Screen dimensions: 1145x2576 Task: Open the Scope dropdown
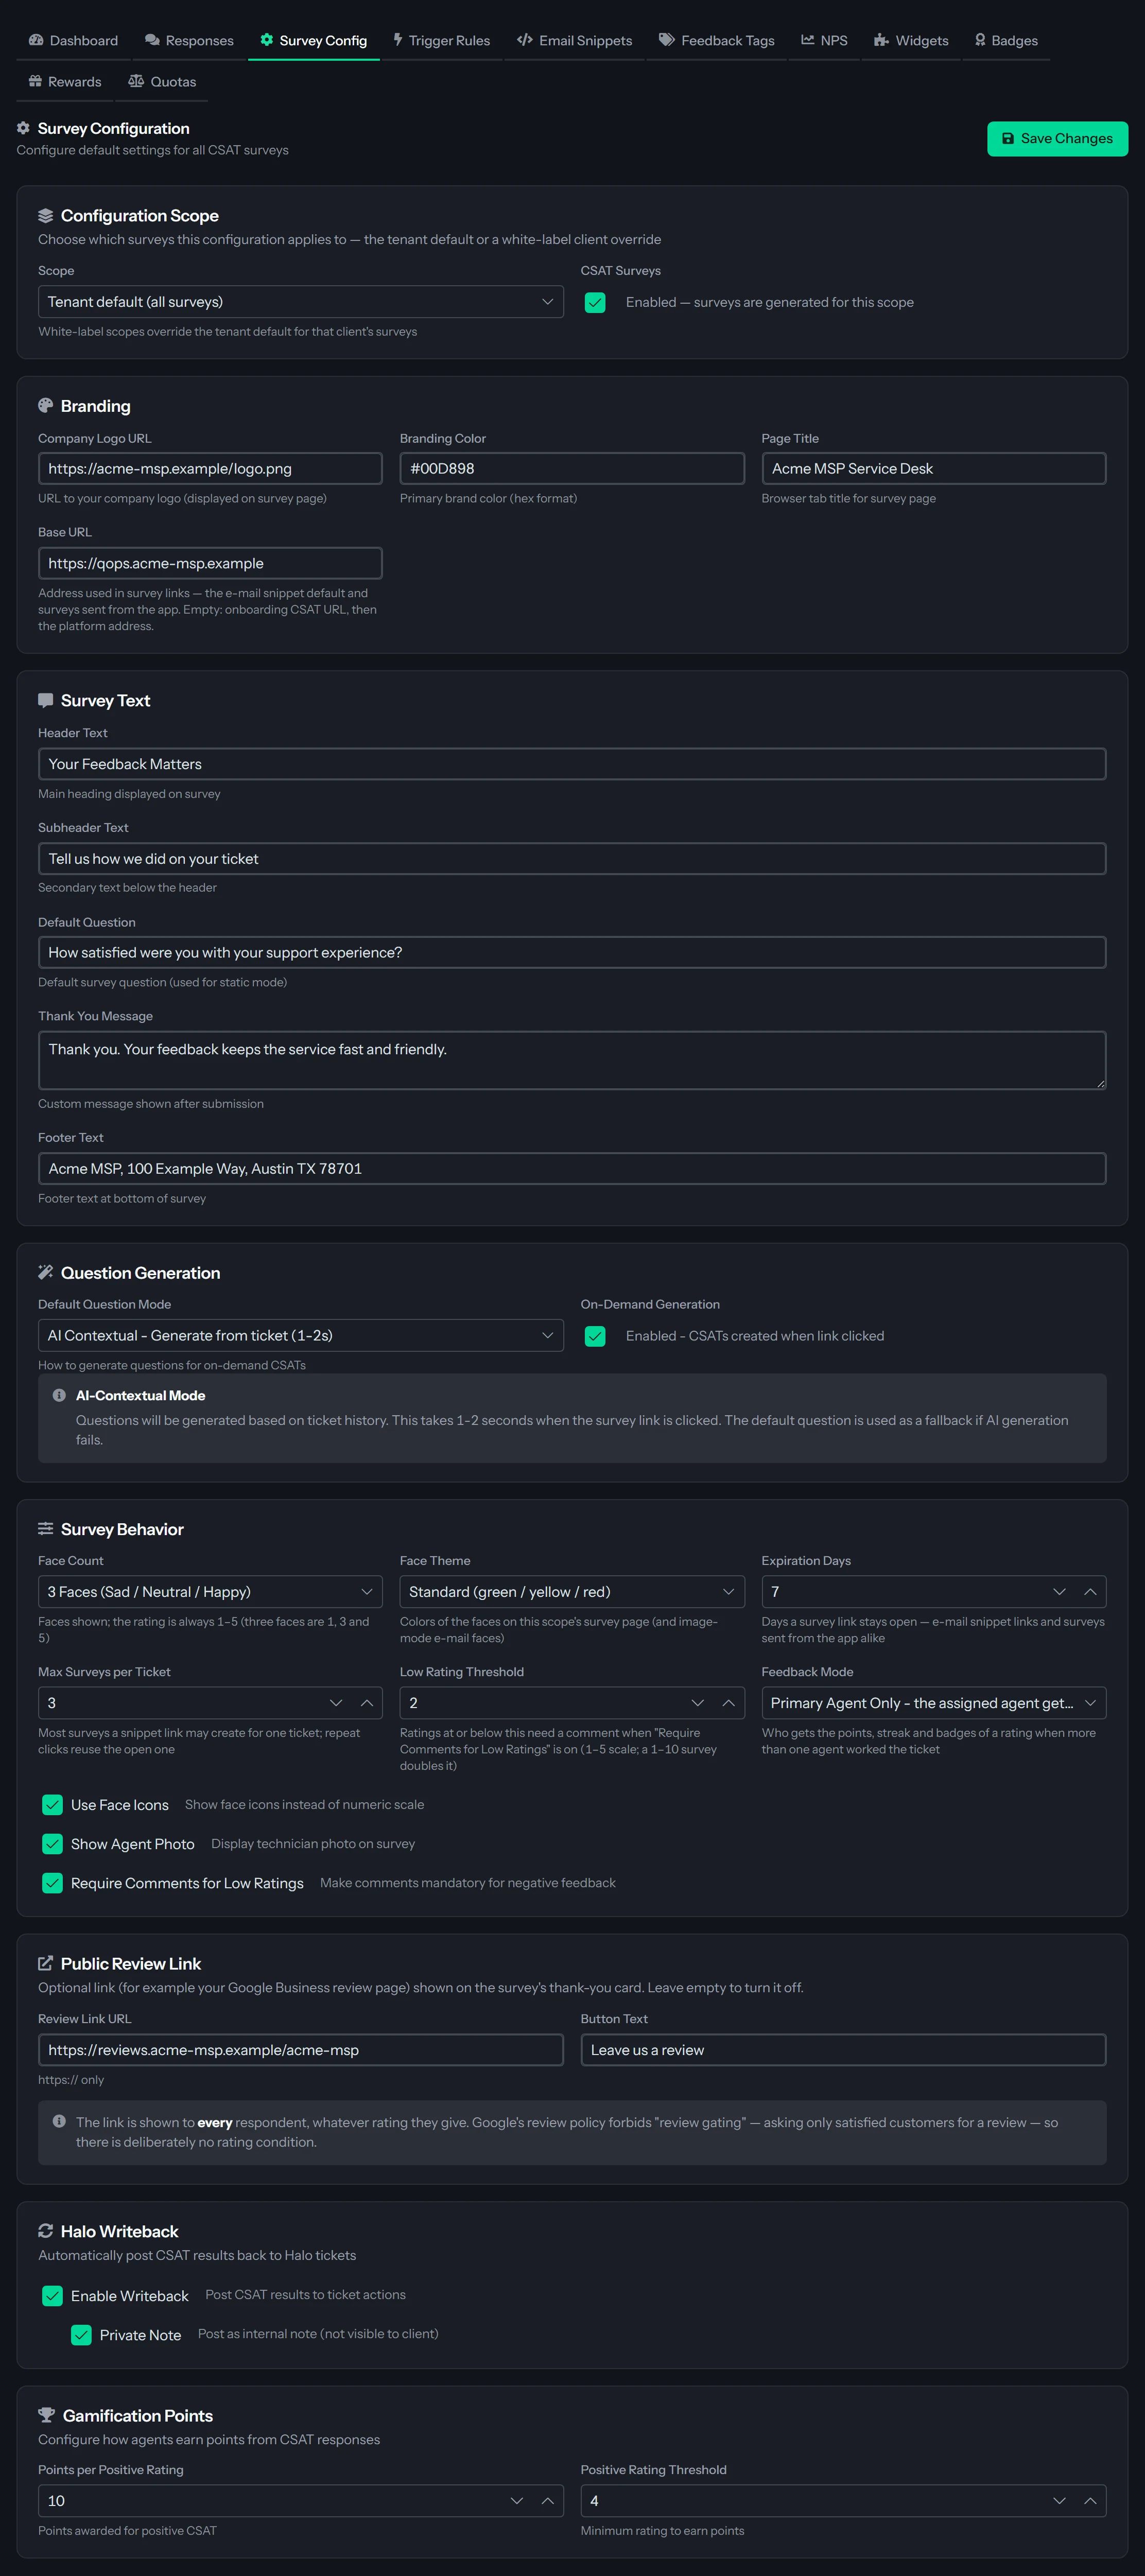coord(301,302)
